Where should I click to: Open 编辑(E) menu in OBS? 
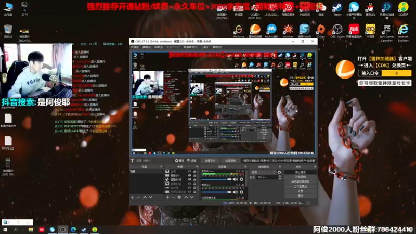tap(147, 47)
